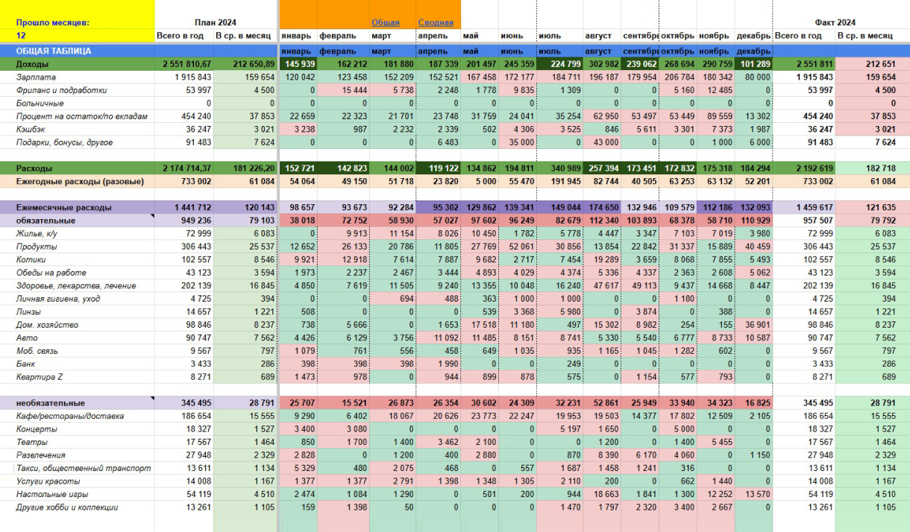Click October salary value 206 784
The image size is (910, 532).
click(679, 77)
